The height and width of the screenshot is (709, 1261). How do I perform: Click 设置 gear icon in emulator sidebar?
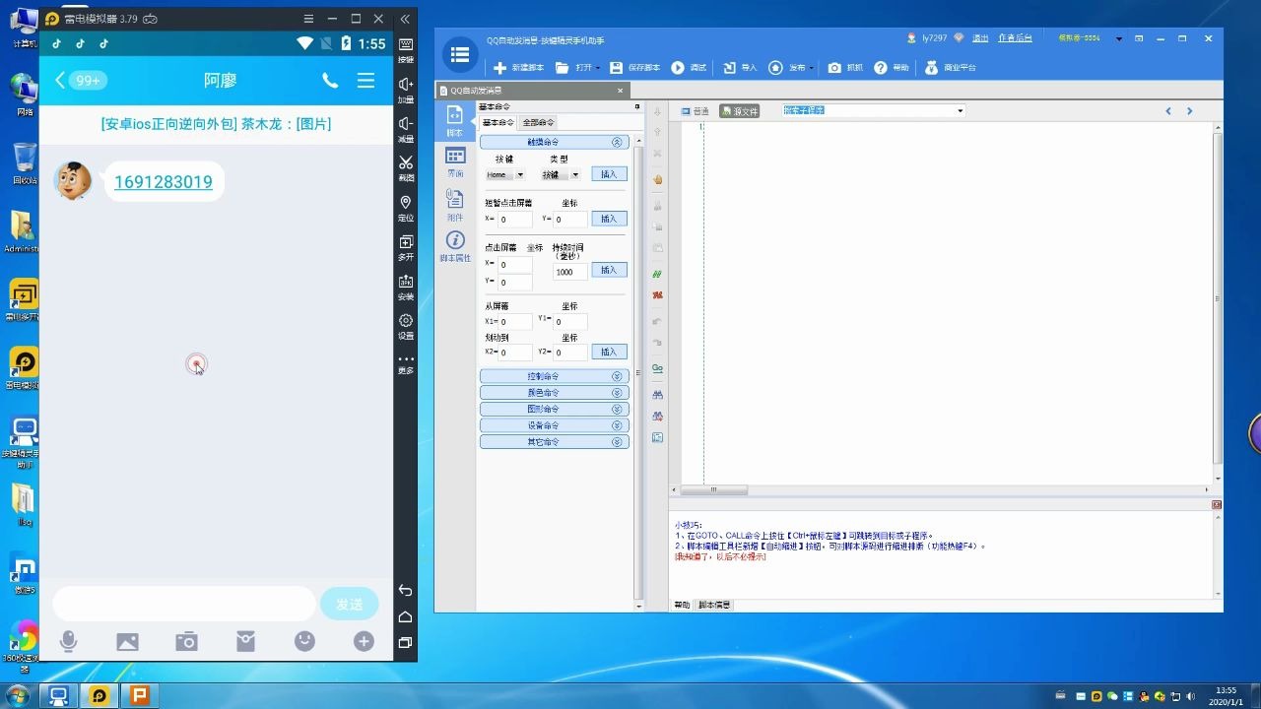[x=406, y=326]
